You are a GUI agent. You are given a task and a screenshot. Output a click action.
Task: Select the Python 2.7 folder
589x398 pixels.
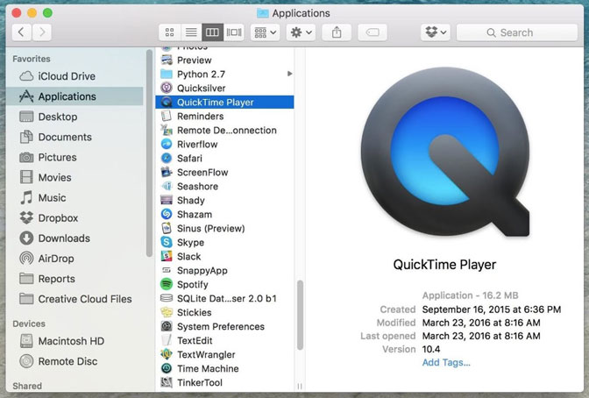[x=224, y=74]
